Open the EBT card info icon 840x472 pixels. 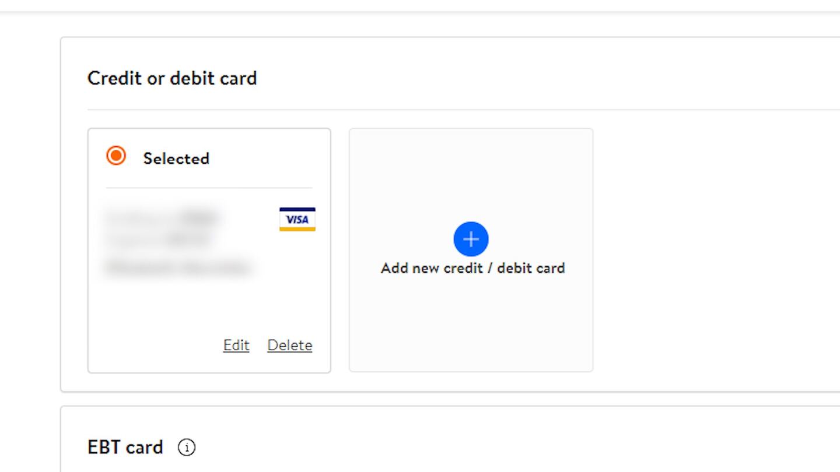point(187,448)
